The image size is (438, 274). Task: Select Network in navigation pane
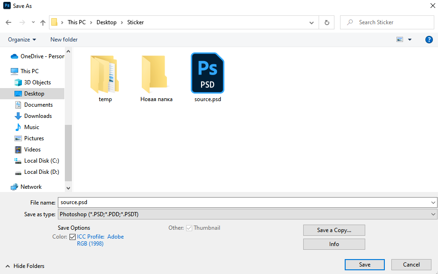click(x=26, y=187)
